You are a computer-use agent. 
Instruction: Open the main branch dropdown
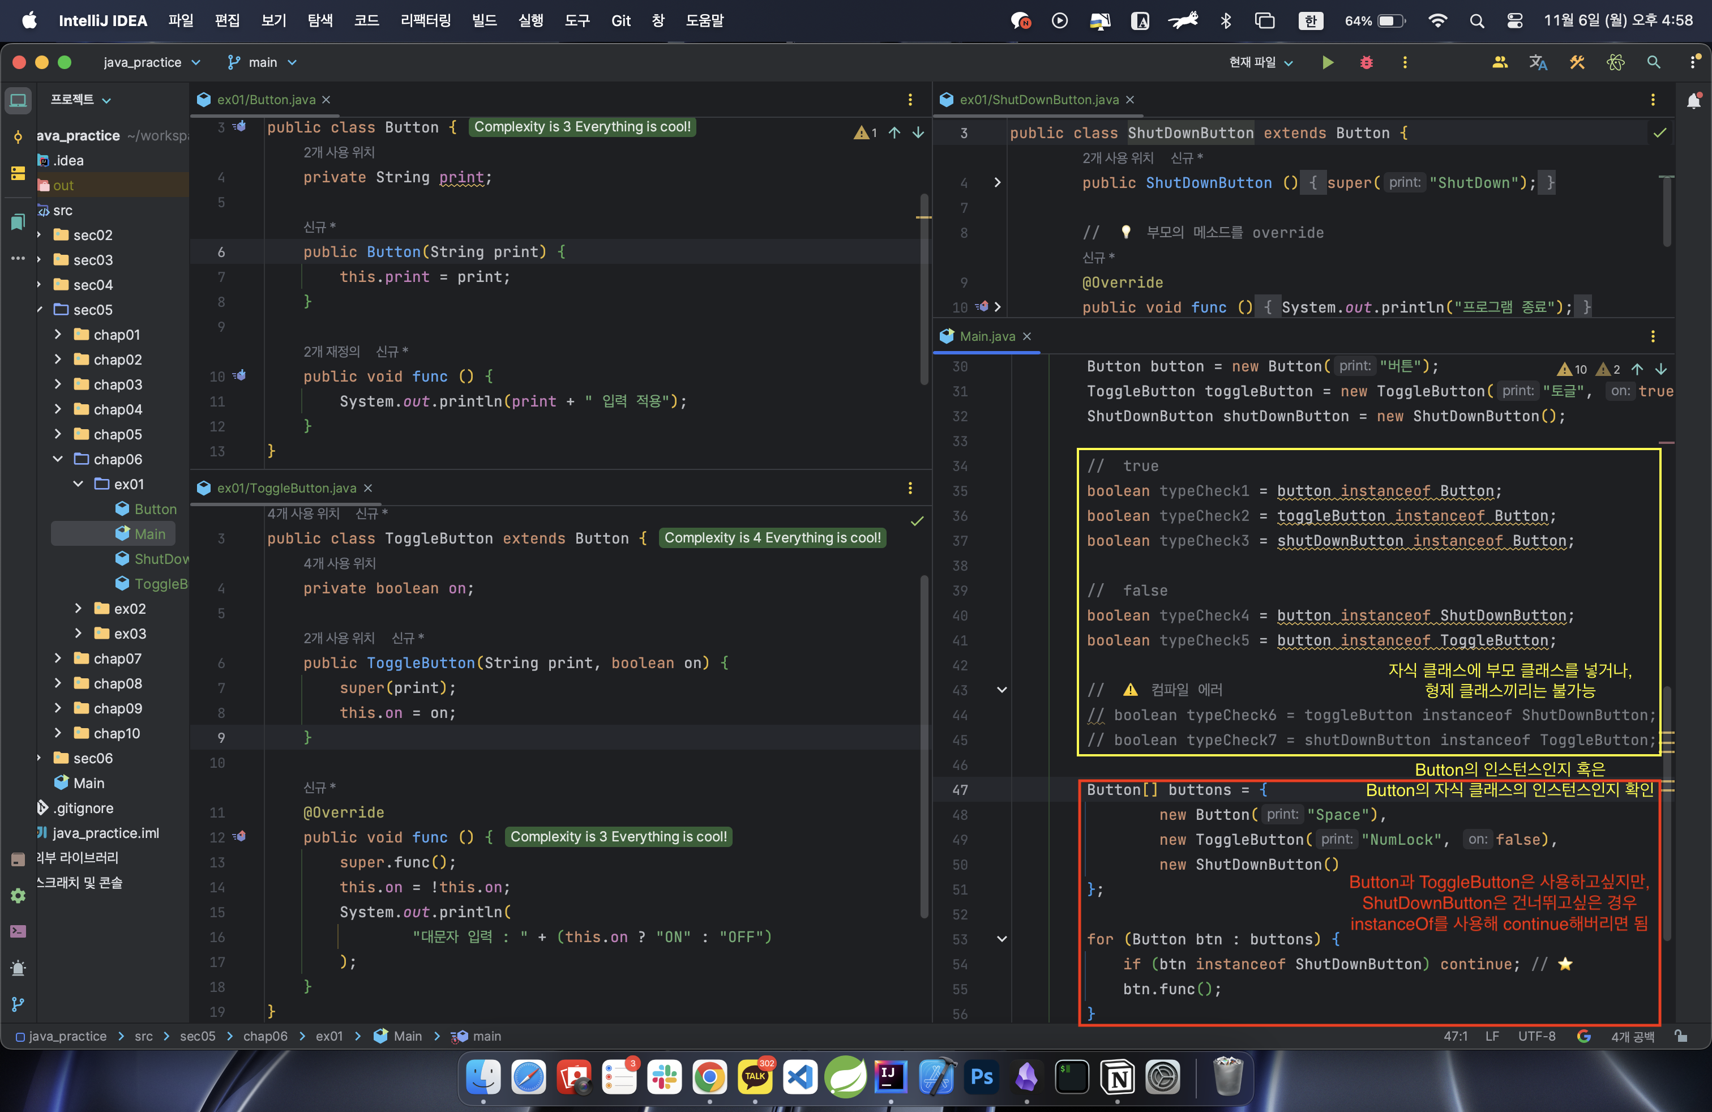[263, 63]
